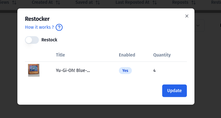Screen dimensions: 221x118
Task: Click the Title column header
Action: point(60,55)
